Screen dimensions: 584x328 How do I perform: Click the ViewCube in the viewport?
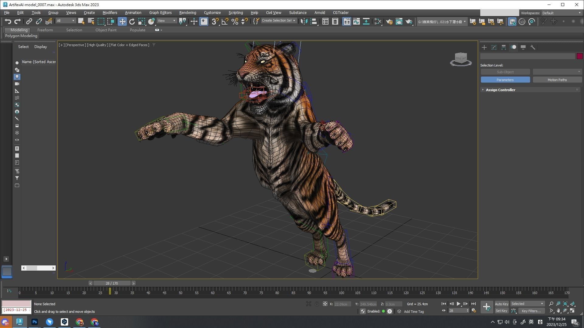coord(461,59)
